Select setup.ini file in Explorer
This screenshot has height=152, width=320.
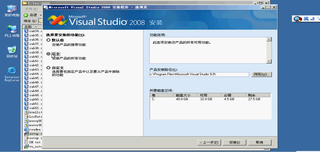(x=33, y=138)
